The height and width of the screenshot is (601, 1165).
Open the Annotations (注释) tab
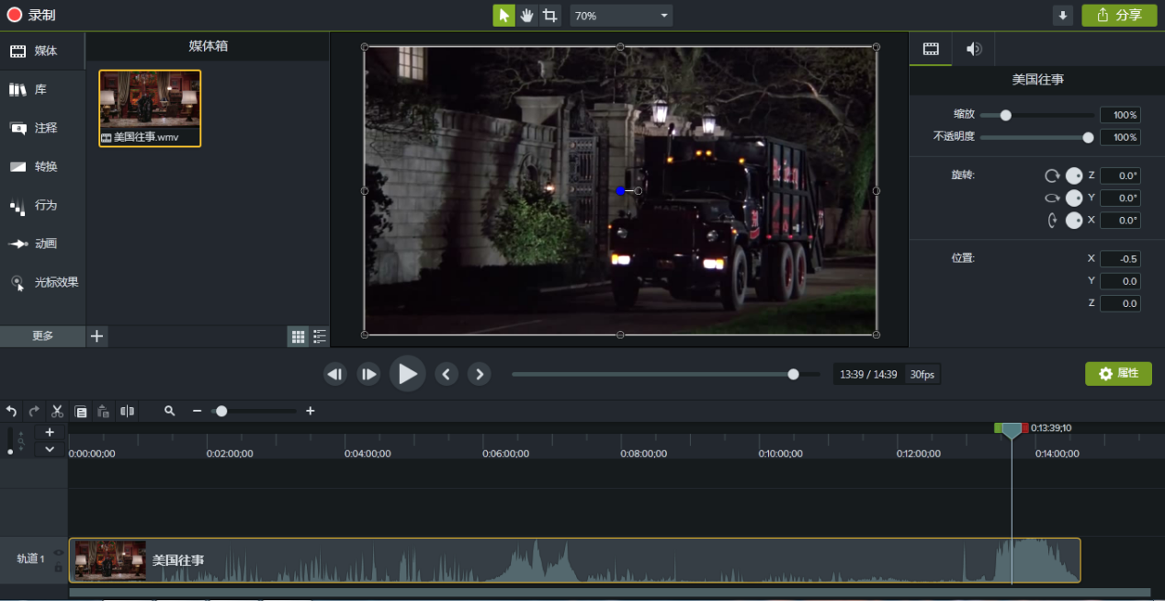point(42,128)
